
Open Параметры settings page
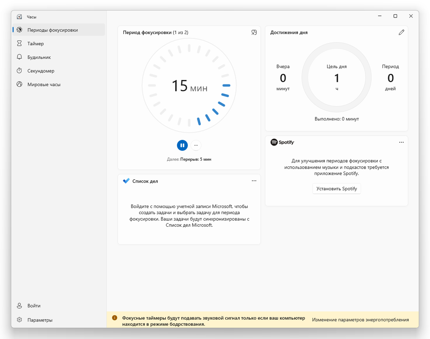tap(59, 320)
